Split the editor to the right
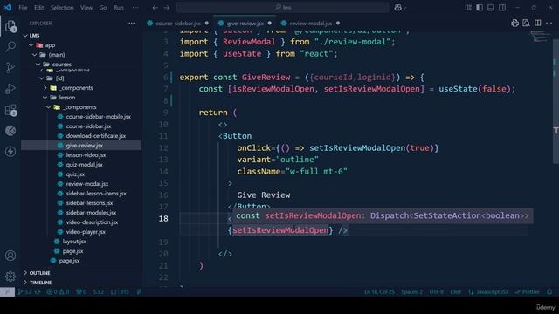The width and height of the screenshot is (559, 314). pos(538,24)
